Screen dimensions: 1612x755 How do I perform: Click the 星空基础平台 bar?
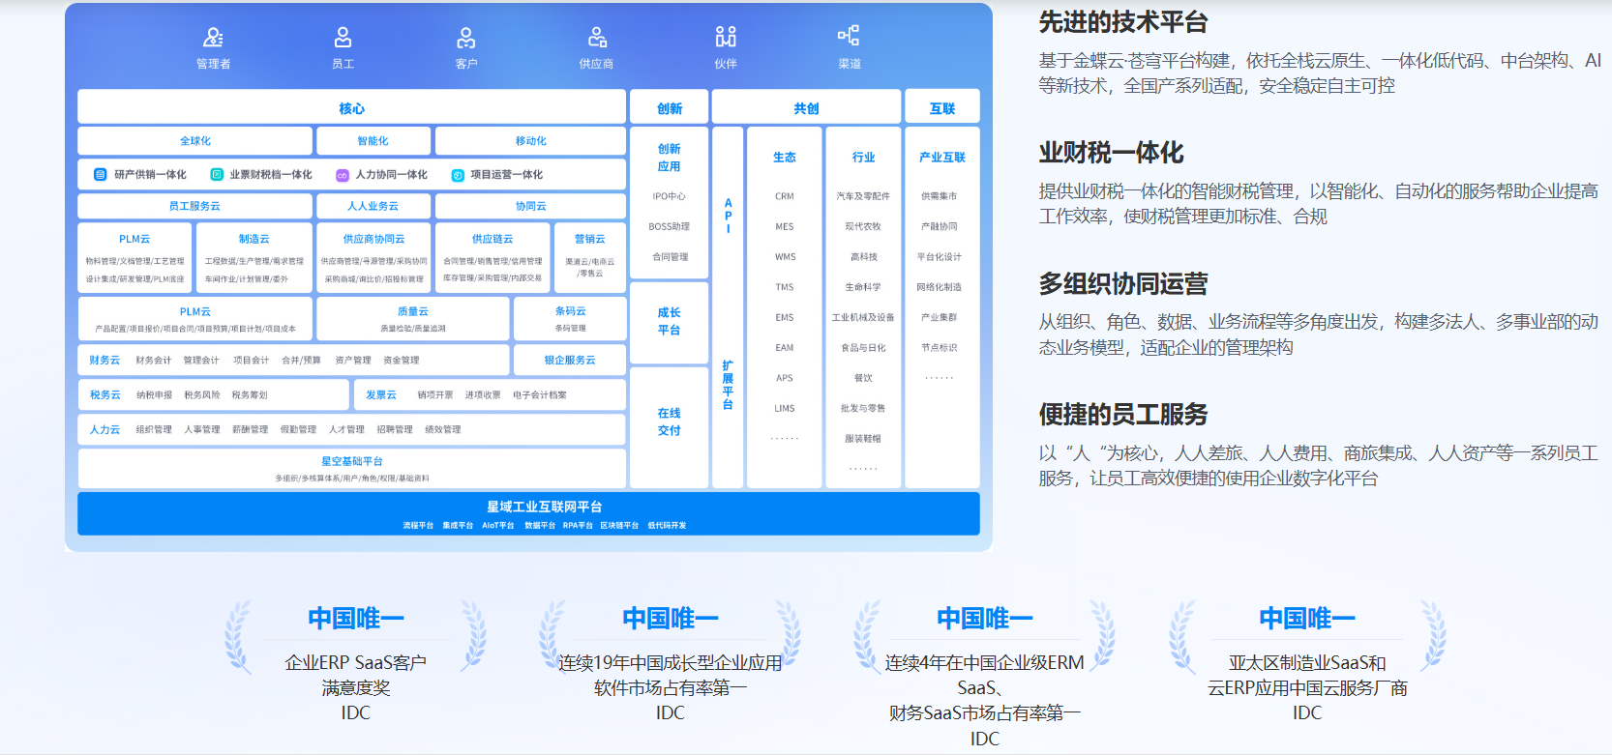coord(351,469)
